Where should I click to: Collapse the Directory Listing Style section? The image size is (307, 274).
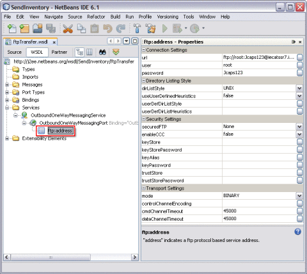click(x=144, y=81)
